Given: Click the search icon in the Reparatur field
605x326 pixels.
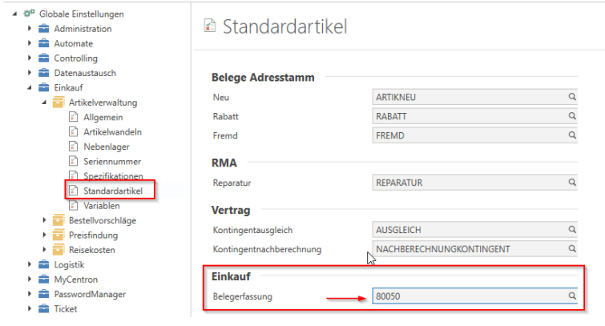Looking at the screenshot, I should [572, 183].
